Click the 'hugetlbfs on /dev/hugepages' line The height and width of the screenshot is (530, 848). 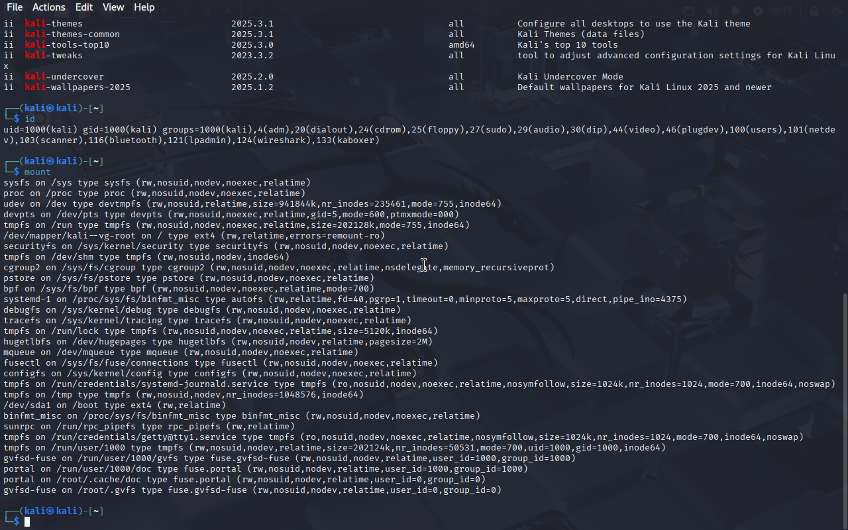[218, 342]
